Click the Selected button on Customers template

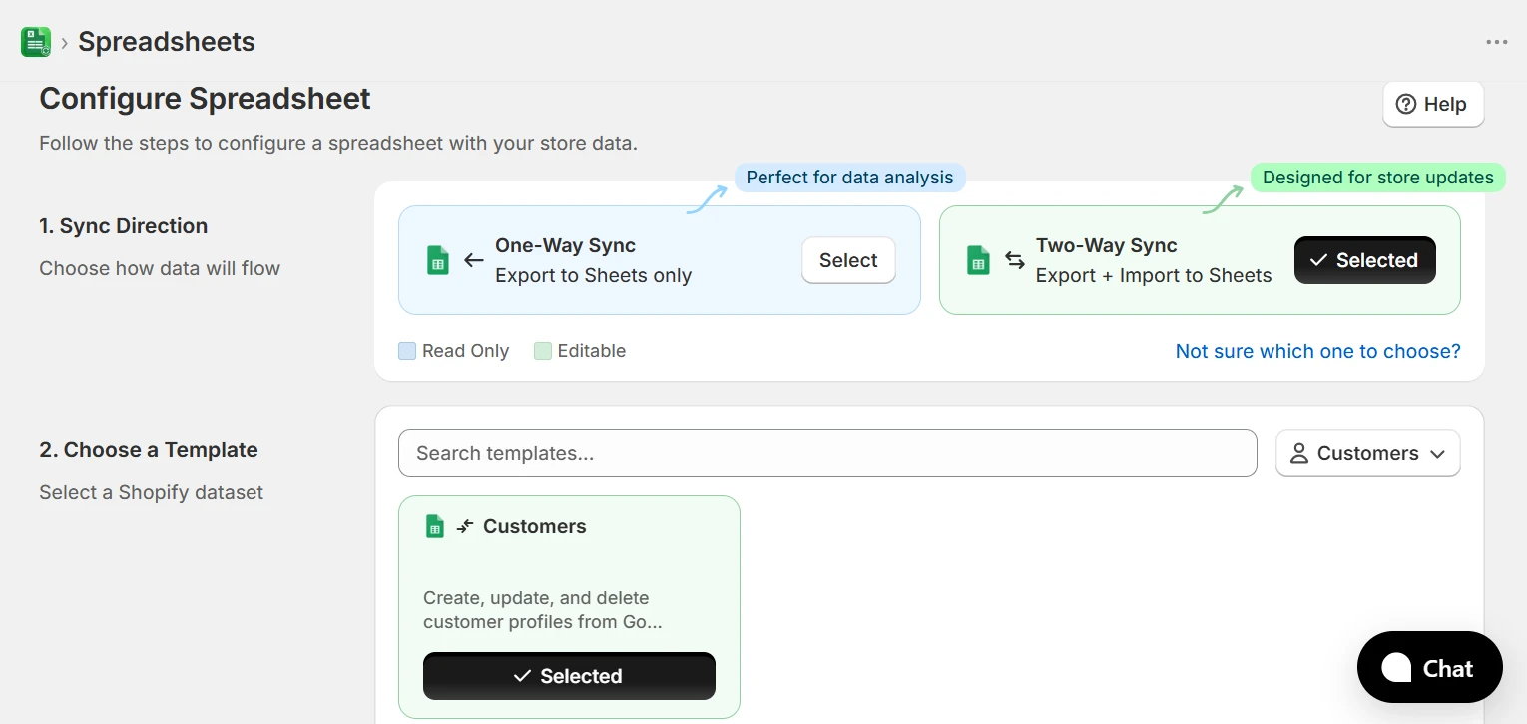coord(569,676)
